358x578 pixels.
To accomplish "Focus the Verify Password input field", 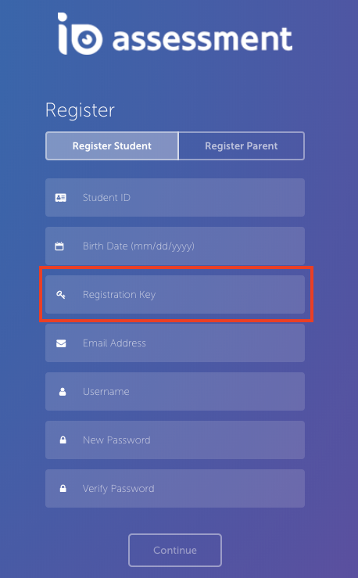I will pyautogui.click(x=175, y=488).
